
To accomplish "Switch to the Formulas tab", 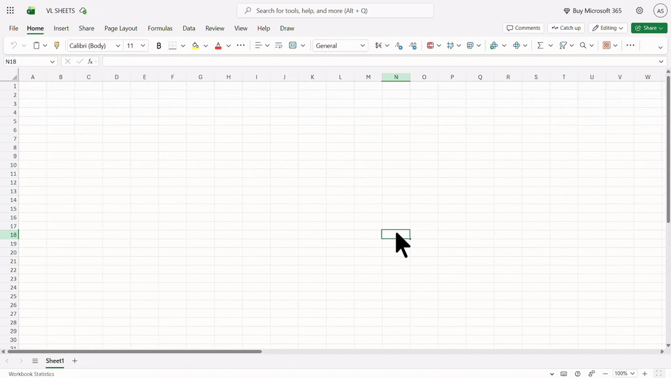I will (160, 28).
